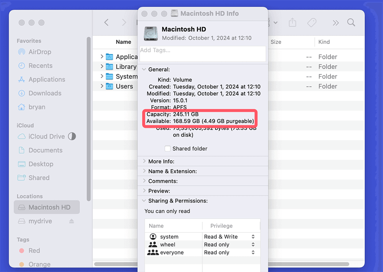The width and height of the screenshot is (383, 272).
Task: Open the Finder search magnifier
Action: click(x=351, y=23)
